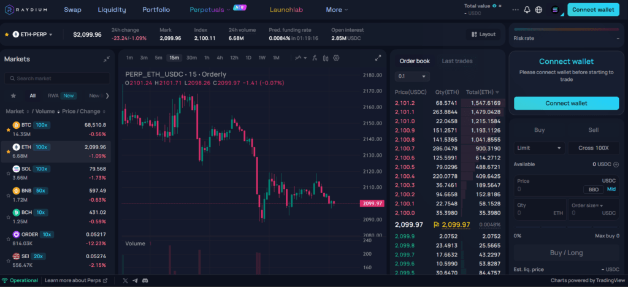Toggle the Total(ETH) column dropdown arrow
Screen dimensions: 628x287
pyautogui.click(x=497, y=93)
